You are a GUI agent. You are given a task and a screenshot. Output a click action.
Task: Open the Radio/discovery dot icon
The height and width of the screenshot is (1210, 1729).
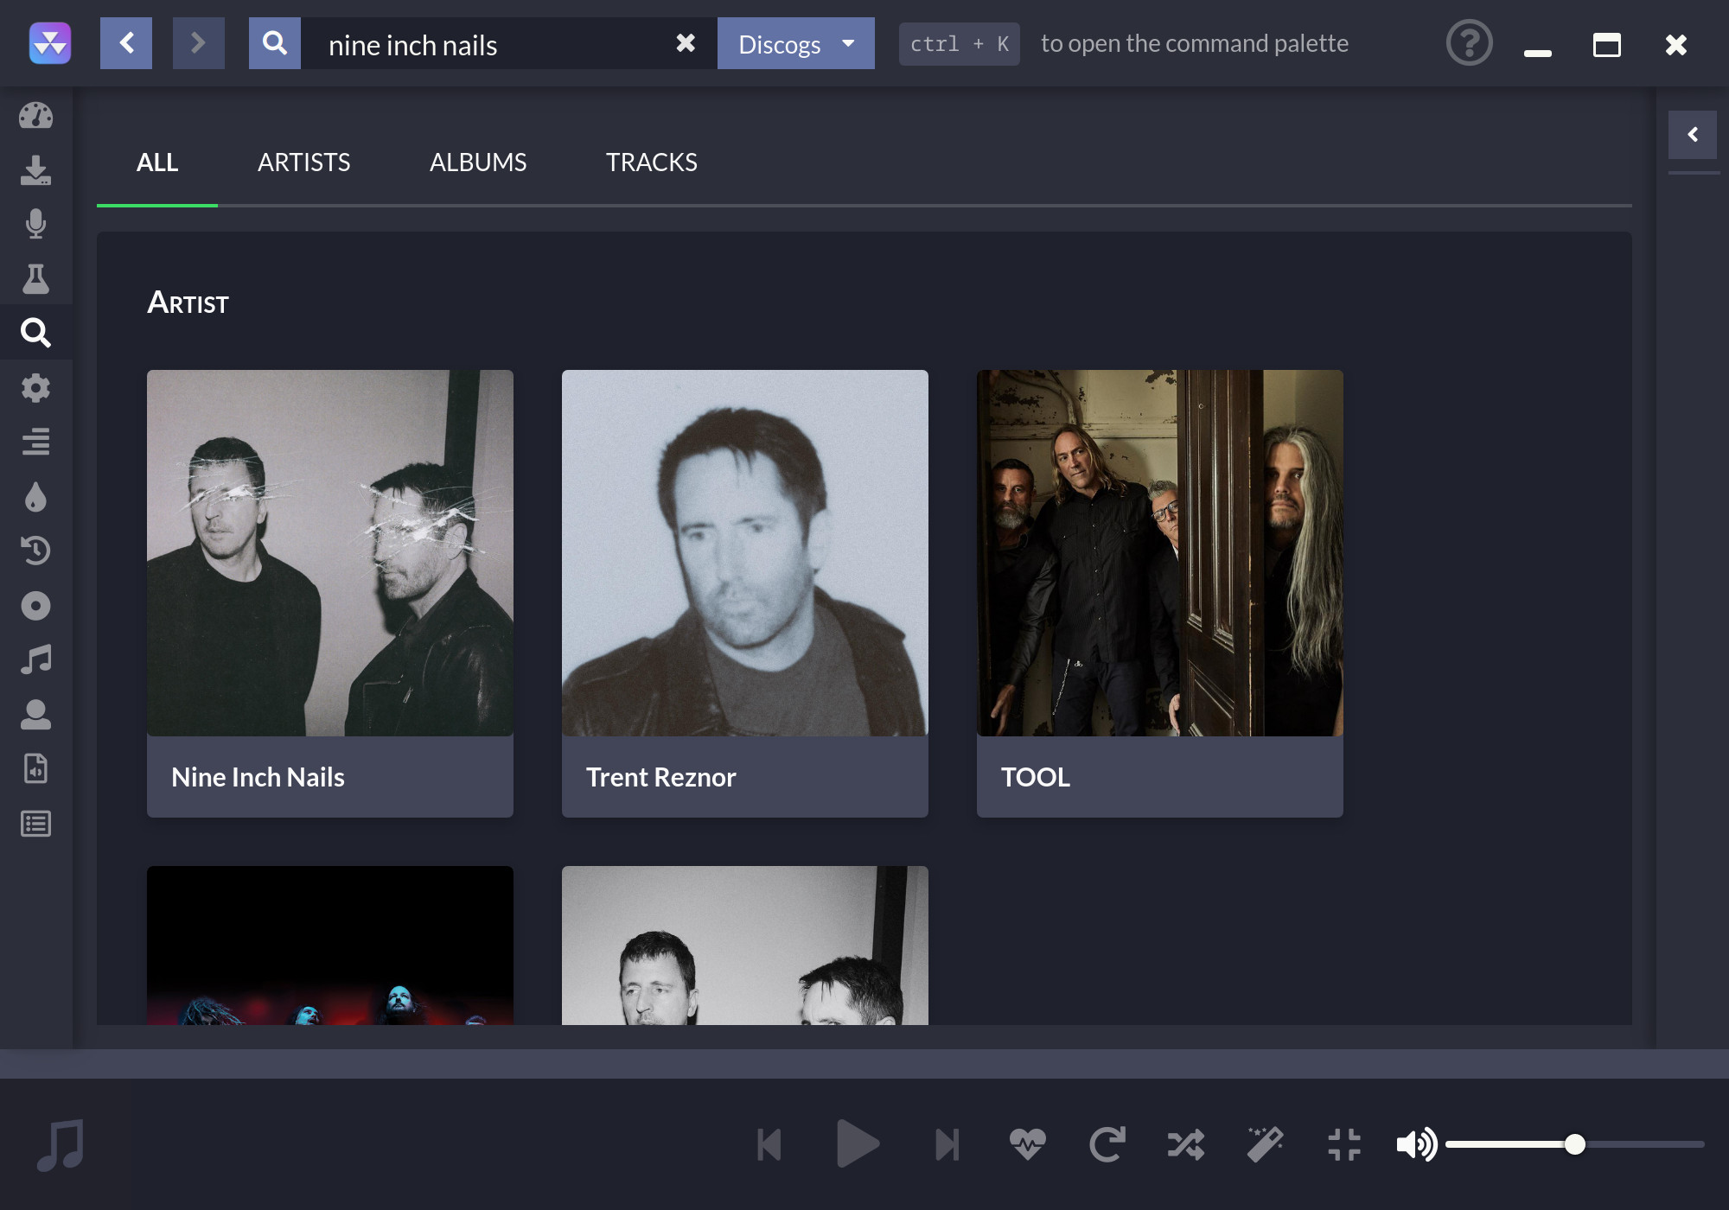click(x=35, y=606)
